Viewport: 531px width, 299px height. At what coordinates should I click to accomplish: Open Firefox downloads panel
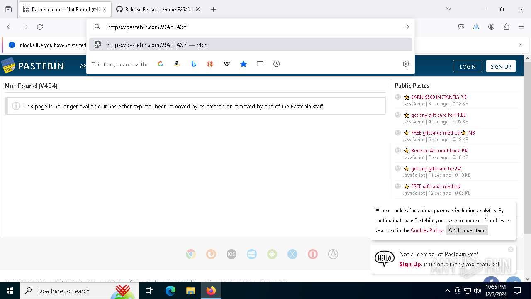click(476, 27)
